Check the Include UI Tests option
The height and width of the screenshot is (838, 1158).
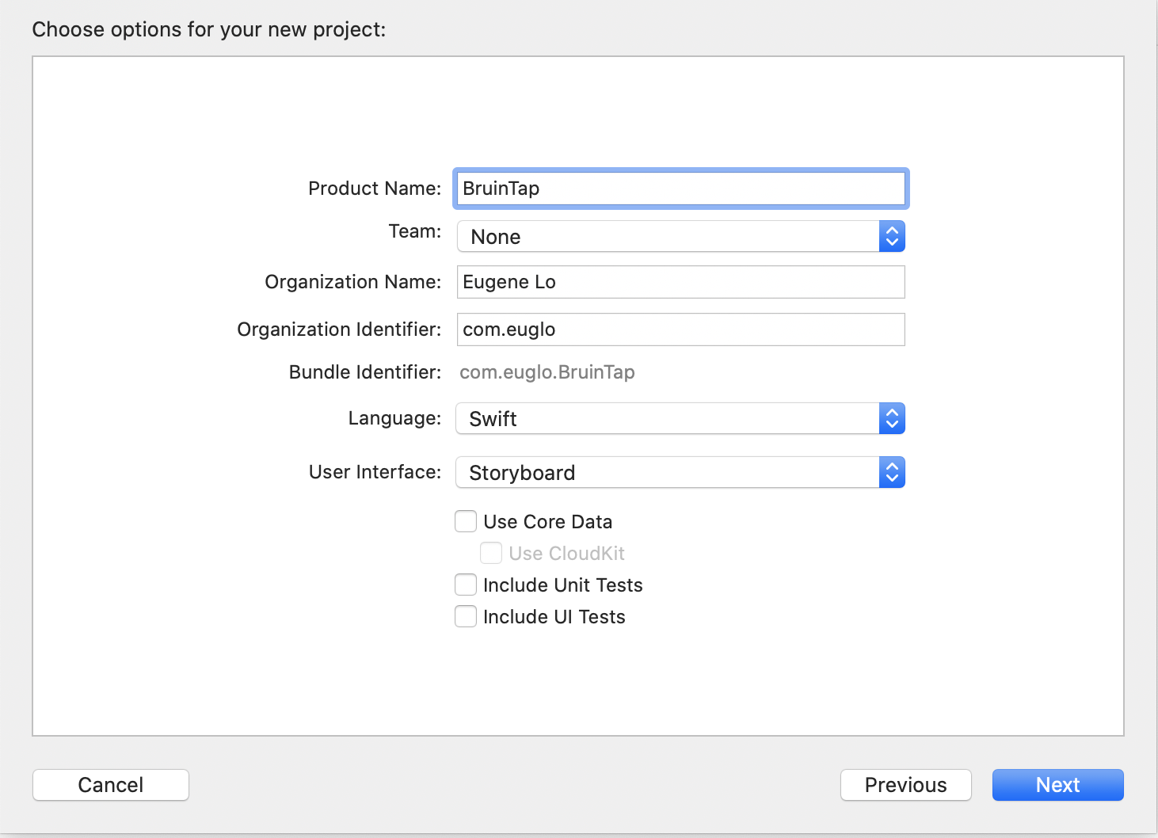[x=466, y=616]
